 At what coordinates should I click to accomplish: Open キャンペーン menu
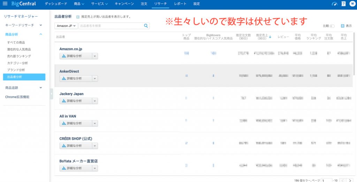click(124, 4)
